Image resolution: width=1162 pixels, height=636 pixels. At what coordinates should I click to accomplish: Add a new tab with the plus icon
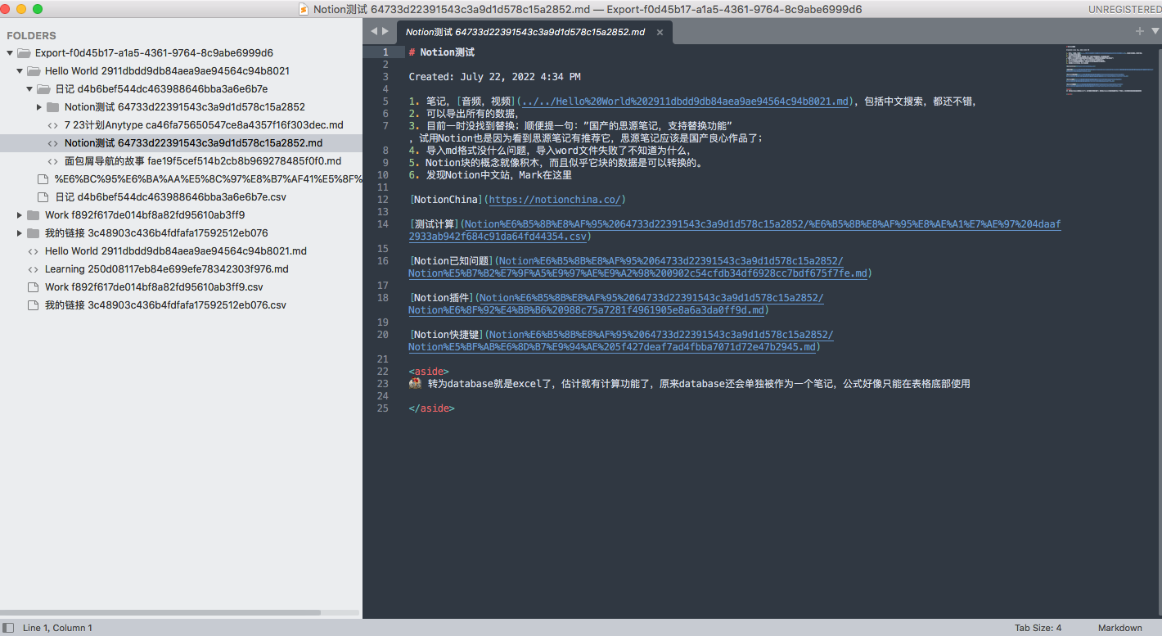click(1140, 31)
